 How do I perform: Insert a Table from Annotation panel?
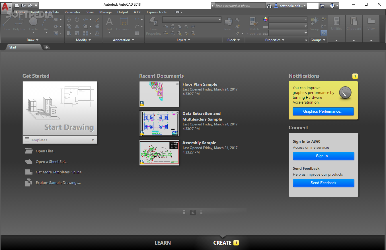(137, 33)
